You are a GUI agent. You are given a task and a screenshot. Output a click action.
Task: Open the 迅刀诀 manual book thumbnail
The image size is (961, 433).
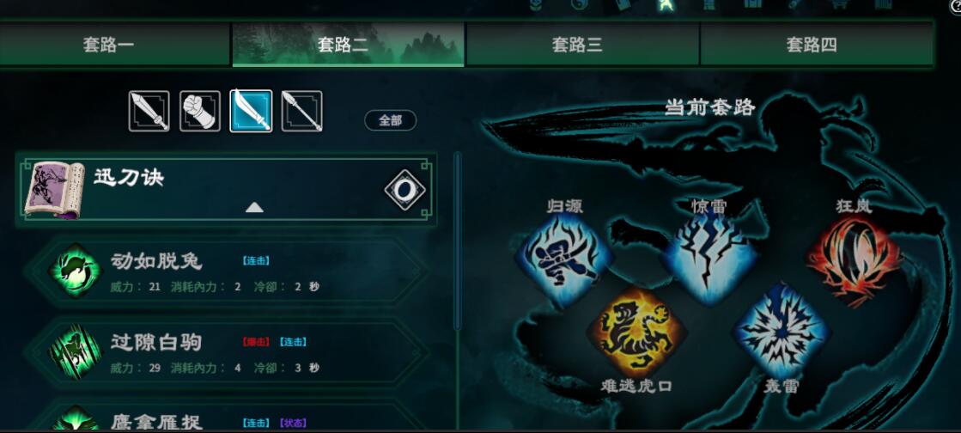[x=53, y=190]
